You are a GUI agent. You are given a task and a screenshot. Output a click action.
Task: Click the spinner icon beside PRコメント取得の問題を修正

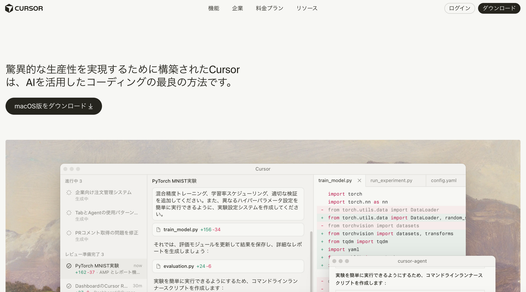tap(69, 233)
